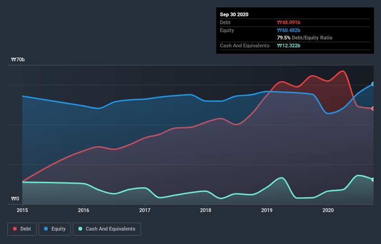Click the 2016 x-axis label
The height and width of the screenshot is (244, 381).
[84, 210]
